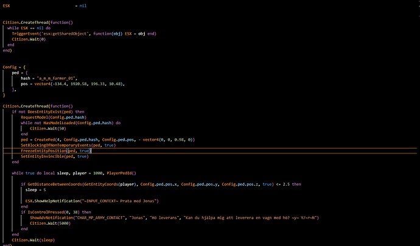
Task: Click the ESX.ShowHelpNotification call
Action: click(x=51, y=200)
